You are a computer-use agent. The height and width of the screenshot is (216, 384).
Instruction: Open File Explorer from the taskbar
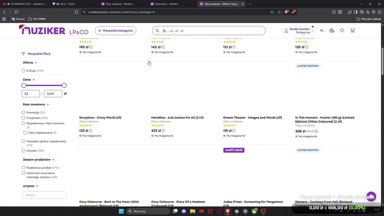pos(193,211)
